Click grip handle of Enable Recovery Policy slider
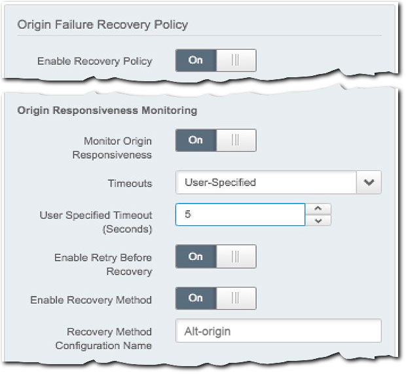The image size is (406, 374). [x=236, y=60]
